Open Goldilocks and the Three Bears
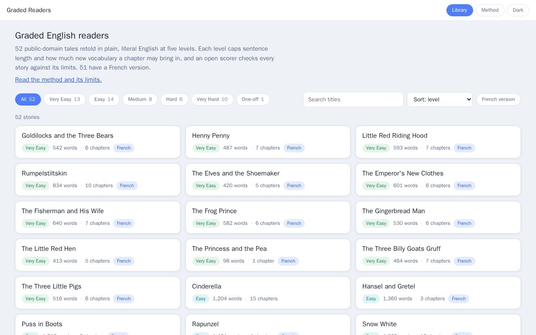This screenshot has width=536, height=335. click(x=98, y=142)
